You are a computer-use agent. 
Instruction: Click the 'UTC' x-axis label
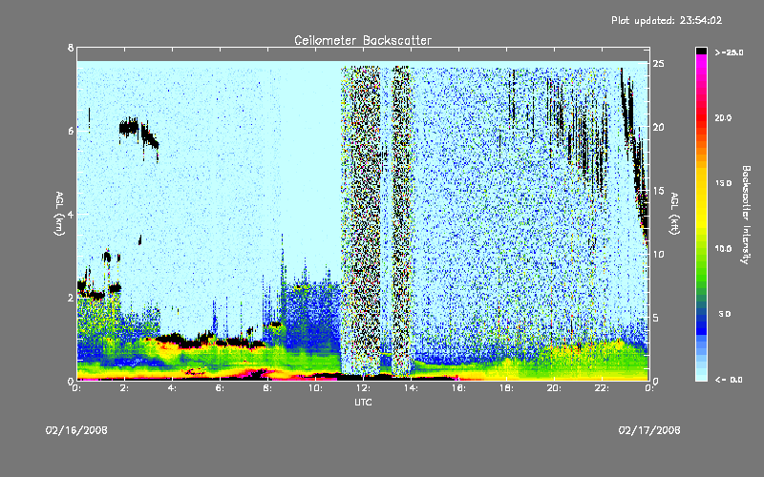(x=363, y=402)
